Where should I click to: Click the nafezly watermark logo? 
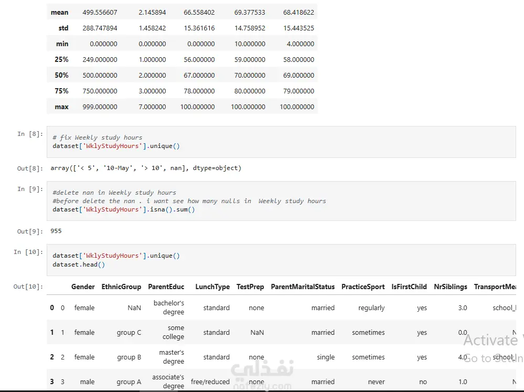pos(266,376)
